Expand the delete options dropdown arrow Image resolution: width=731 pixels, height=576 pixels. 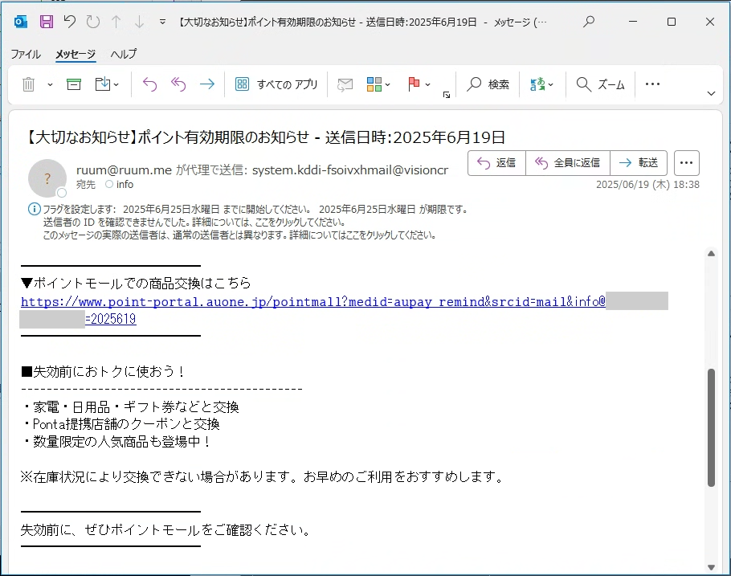pyautogui.click(x=50, y=85)
